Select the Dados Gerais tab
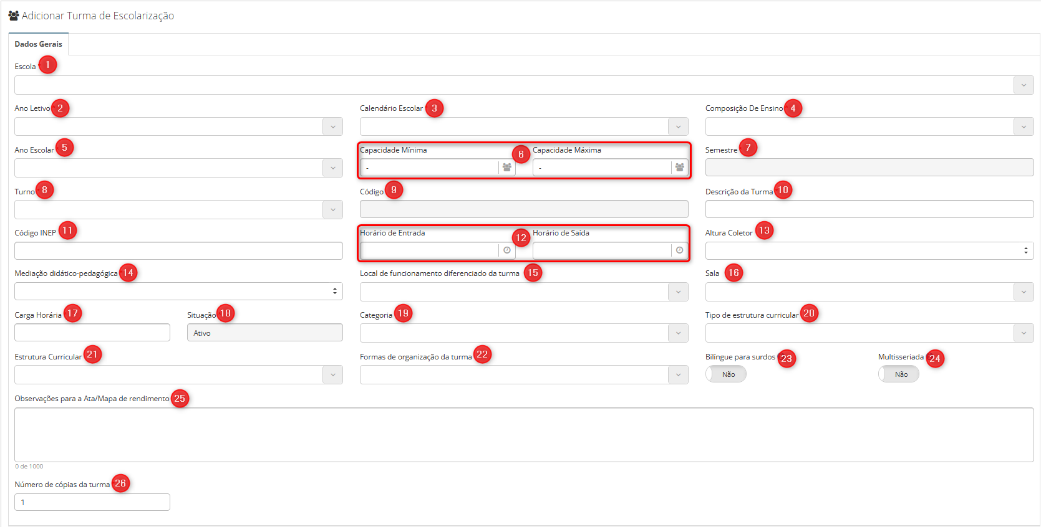 click(x=39, y=44)
